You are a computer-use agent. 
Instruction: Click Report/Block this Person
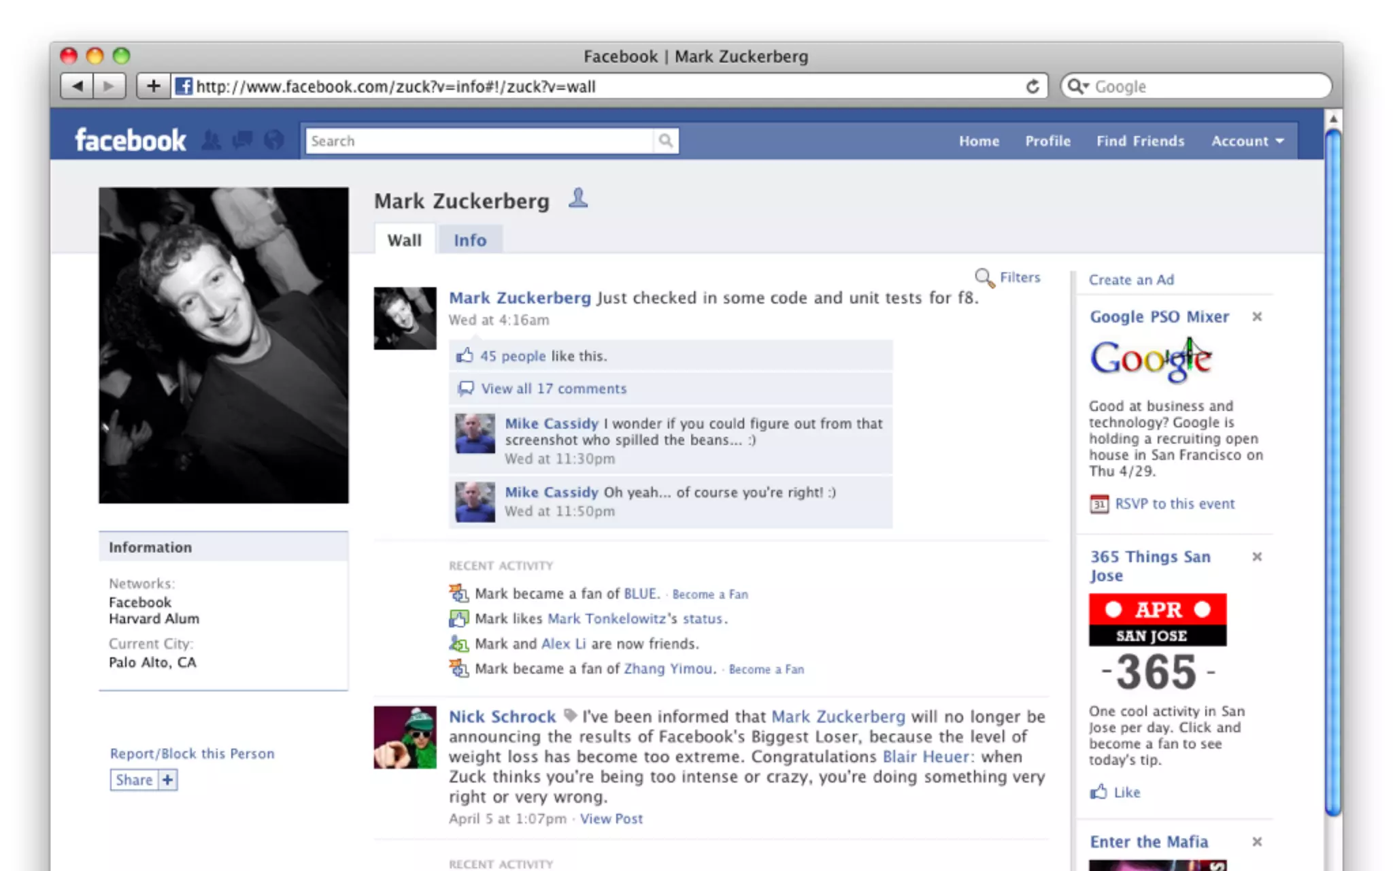click(x=192, y=753)
